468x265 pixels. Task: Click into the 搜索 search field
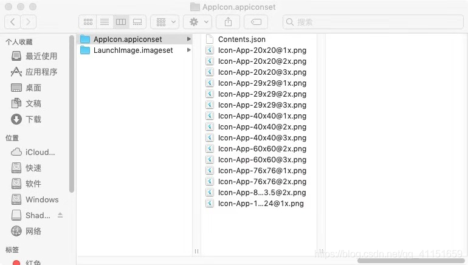tap(373, 22)
